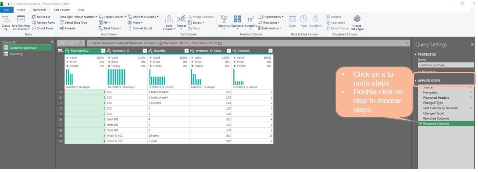Expand the formula bar
Screen dimensions: 478x172
tap(407, 43)
